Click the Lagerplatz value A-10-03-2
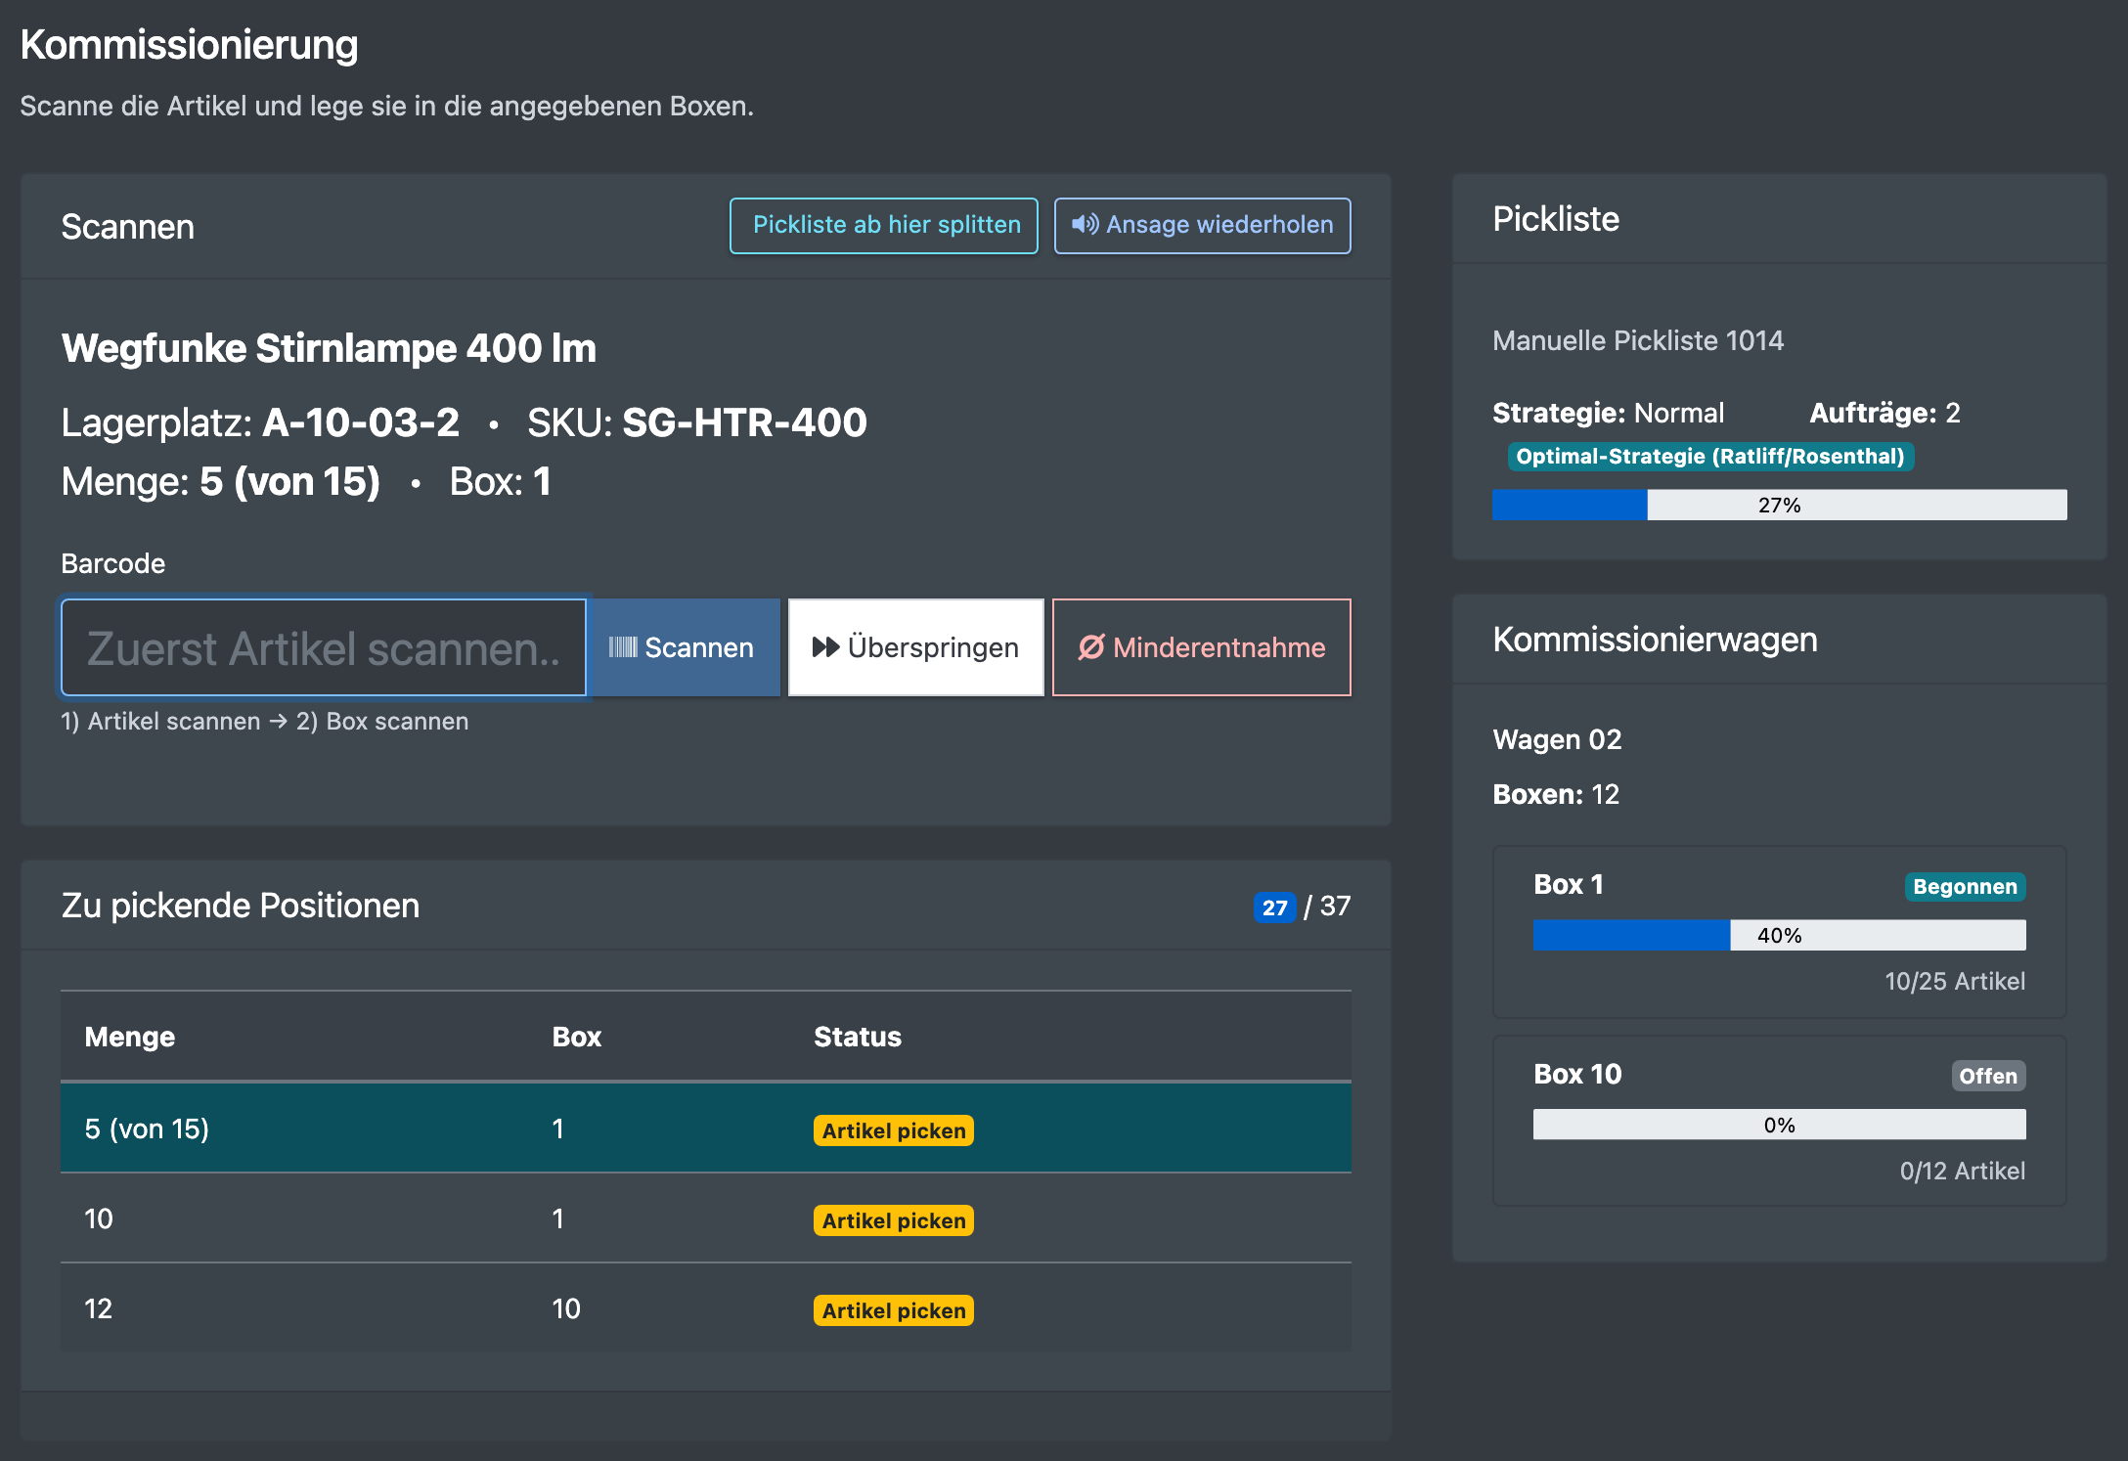 click(x=361, y=422)
